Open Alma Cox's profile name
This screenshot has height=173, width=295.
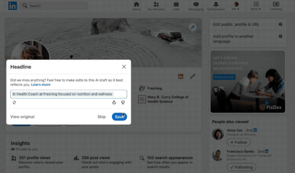click(234, 130)
